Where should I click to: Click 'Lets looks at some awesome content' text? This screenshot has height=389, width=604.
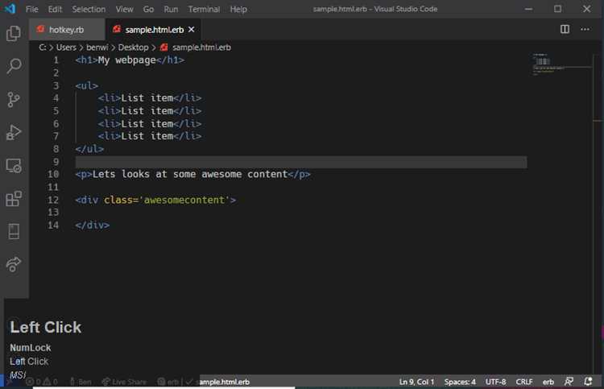(190, 174)
